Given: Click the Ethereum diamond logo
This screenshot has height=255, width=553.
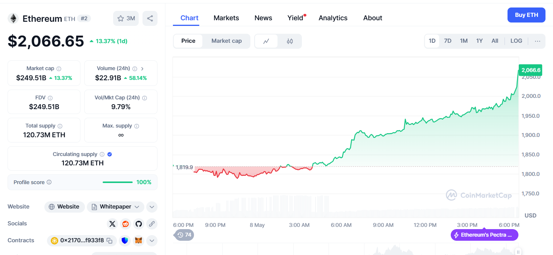Looking at the screenshot, I should click(x=14, y=18).
